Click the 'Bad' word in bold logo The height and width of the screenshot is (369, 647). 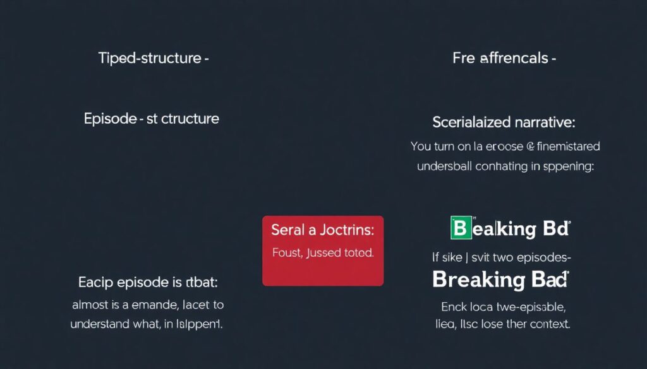[x=548, y=279]
